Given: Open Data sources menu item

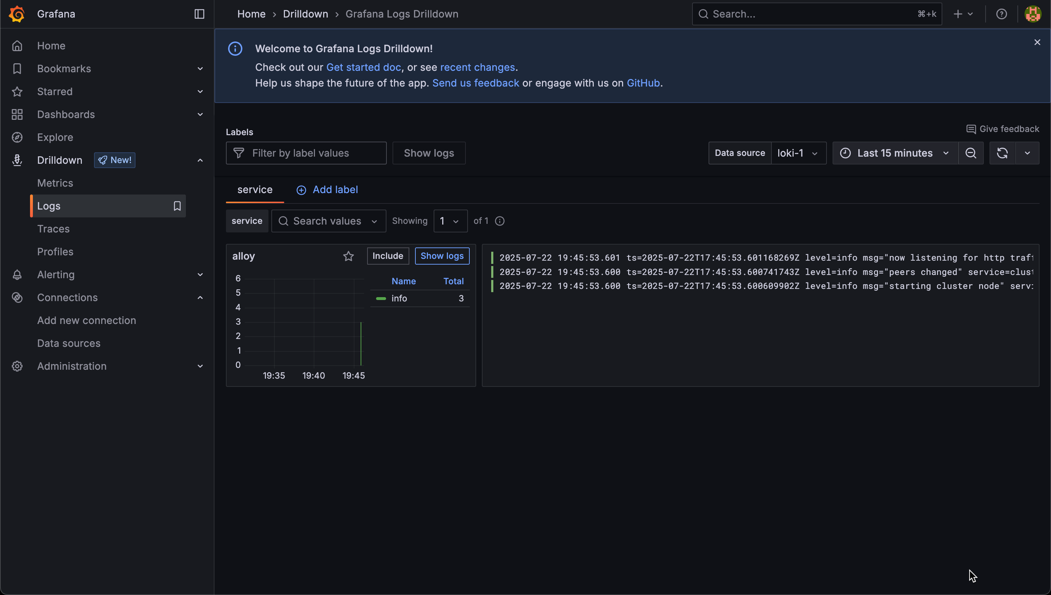Looking at the screenshot, I should coord(69,343).
